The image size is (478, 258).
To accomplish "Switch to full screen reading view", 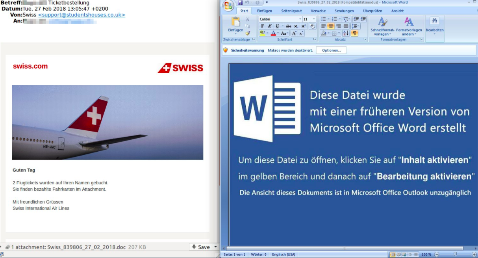I will coord(398,254).
